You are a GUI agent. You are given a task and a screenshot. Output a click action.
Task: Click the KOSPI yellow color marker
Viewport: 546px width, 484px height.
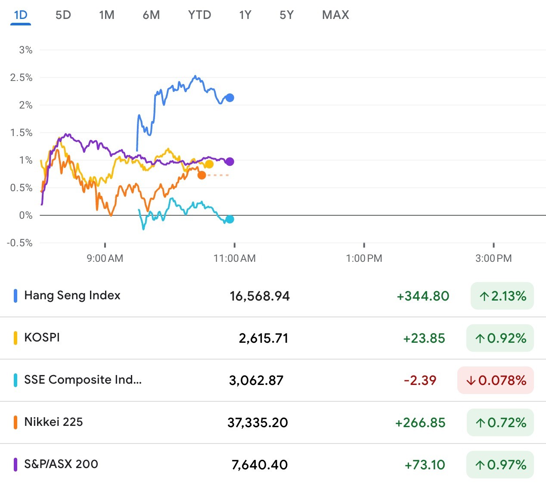click(x=16, y=338)
